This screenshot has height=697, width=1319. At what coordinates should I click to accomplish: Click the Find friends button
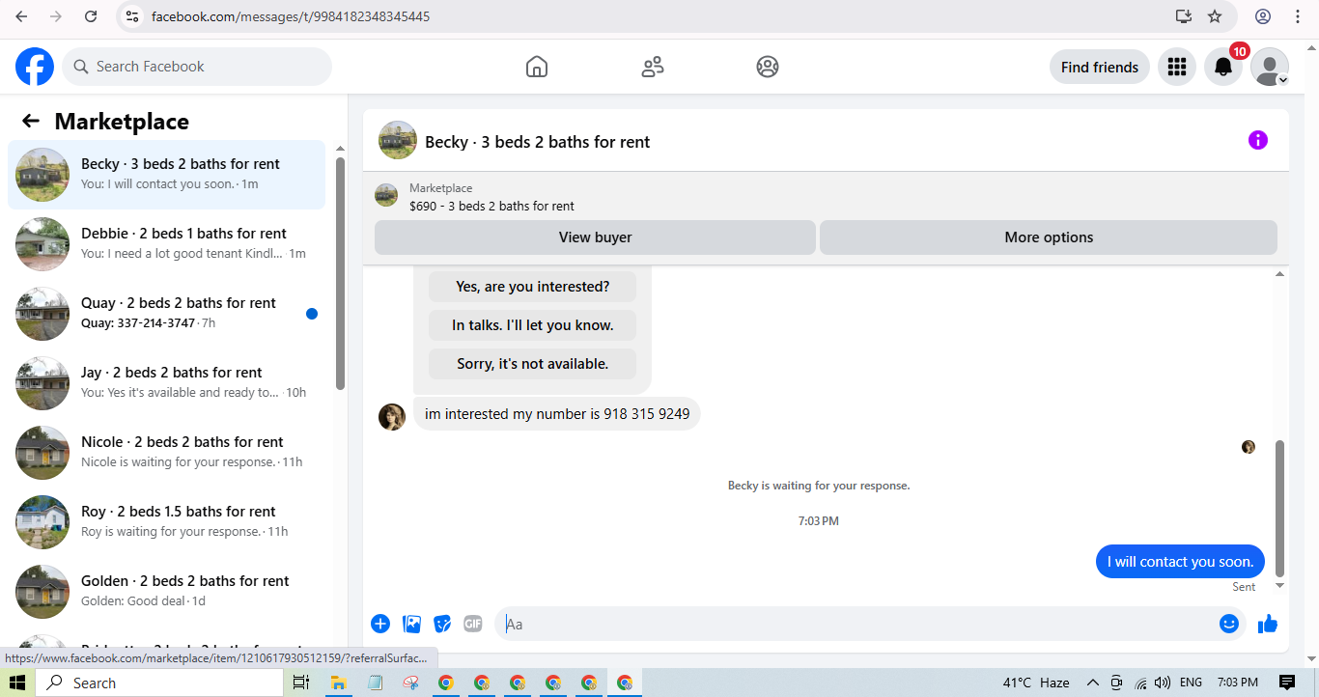(1100, 67)
